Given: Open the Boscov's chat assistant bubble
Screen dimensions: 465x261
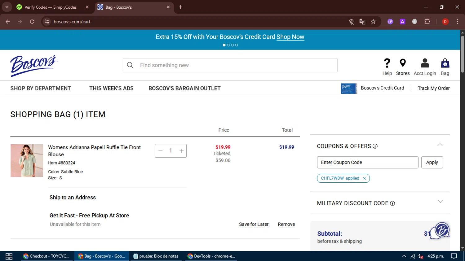Looking at the screenshot, I should (440, 231).
